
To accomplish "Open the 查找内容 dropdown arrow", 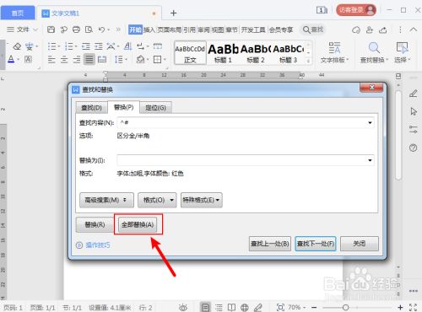I will pyautogui.click(x=370, y=123).
